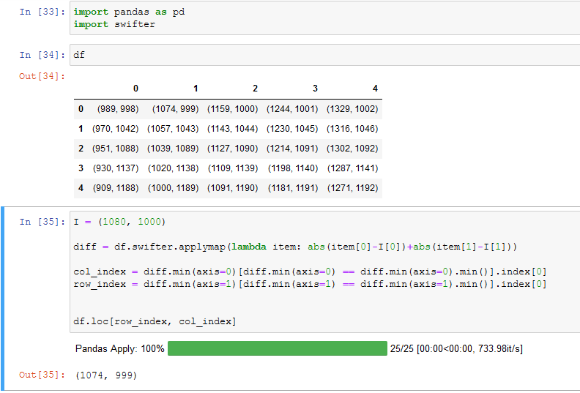Click the dataframe column header 4
The height and width of the screenshot is (393, 580).
pos(375,89)
